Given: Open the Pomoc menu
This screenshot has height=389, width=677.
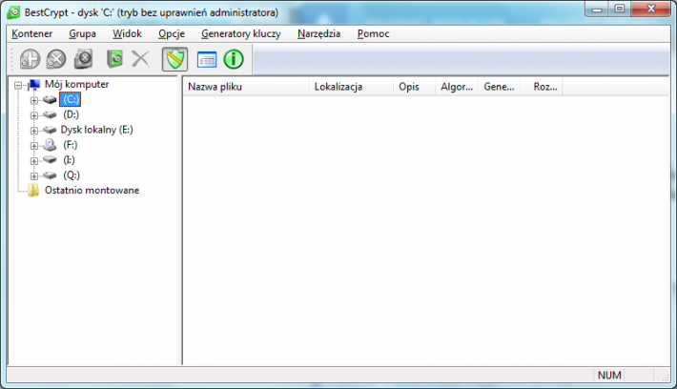Looking at the screenshot, I should pyautogui.click(x=374, y=33).
